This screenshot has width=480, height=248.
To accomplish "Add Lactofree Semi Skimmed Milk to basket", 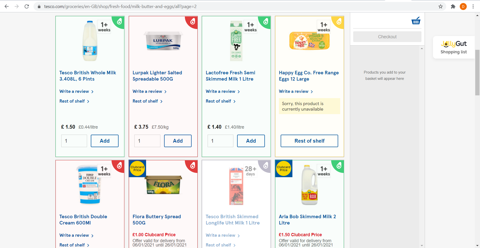I will 251,141.
